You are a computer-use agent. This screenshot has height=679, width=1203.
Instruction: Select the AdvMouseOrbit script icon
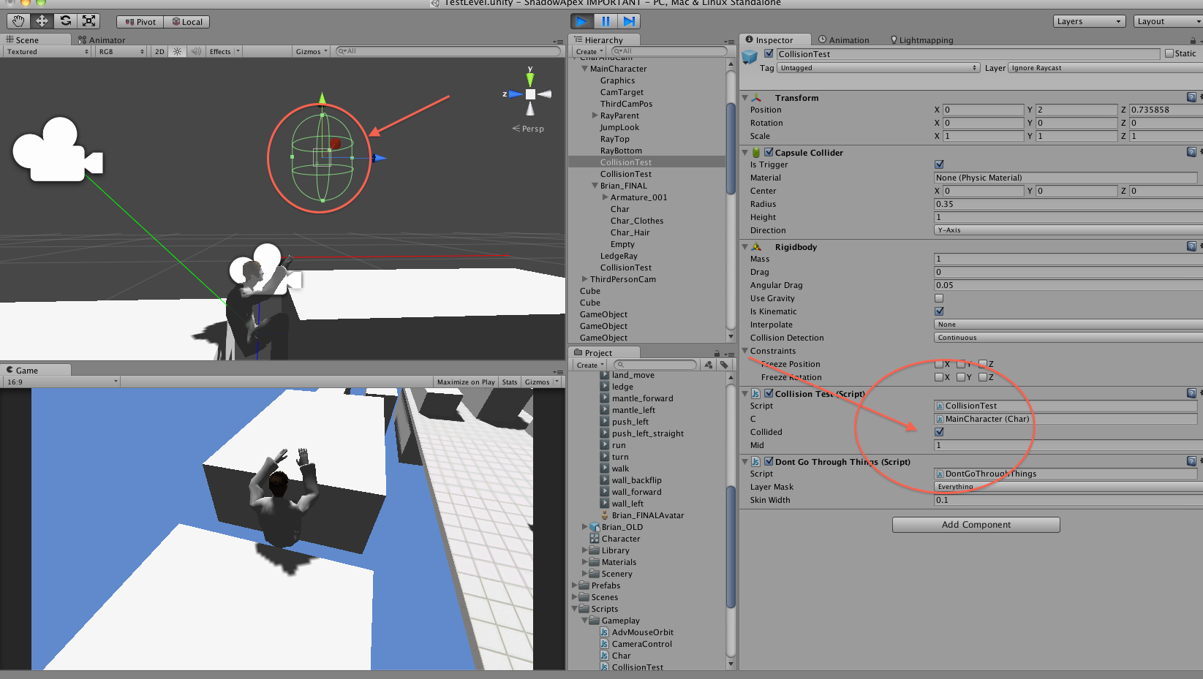[604, 632]
